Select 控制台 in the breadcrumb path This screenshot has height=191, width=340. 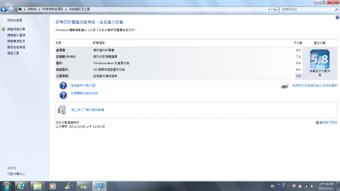(x=32, y=10)
